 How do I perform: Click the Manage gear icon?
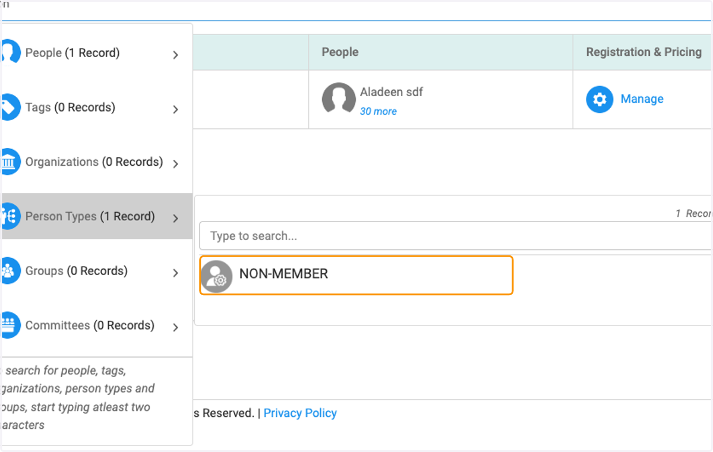600,99
